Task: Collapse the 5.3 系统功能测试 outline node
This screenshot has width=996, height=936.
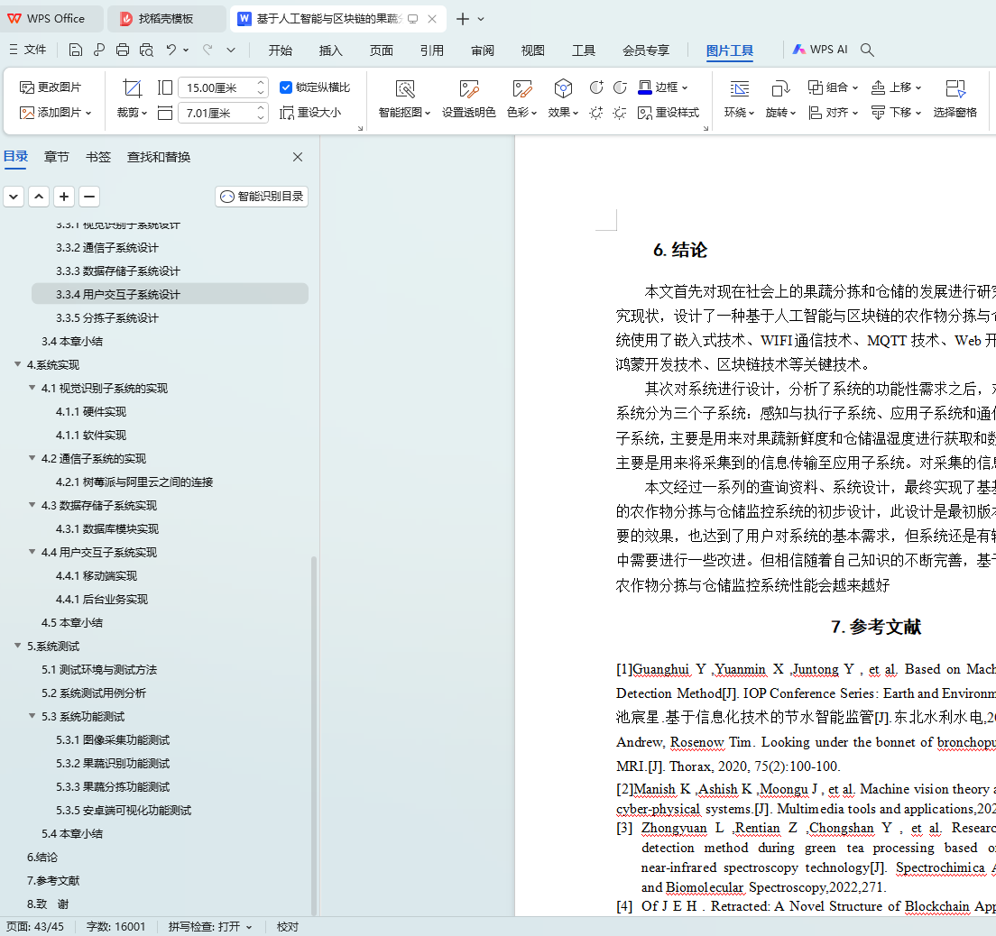Action: (x=32, y=716)
